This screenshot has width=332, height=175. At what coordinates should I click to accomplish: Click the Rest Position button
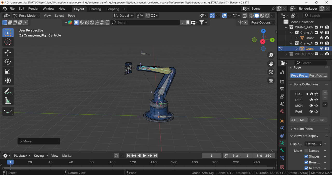tap(318, 76)
